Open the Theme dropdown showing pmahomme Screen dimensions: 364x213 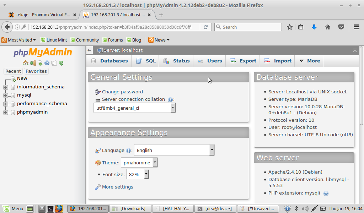click(139, 163)
